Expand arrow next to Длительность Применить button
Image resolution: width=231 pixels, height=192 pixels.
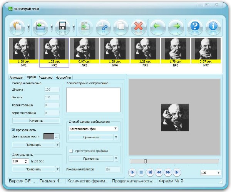click(58, 169)
